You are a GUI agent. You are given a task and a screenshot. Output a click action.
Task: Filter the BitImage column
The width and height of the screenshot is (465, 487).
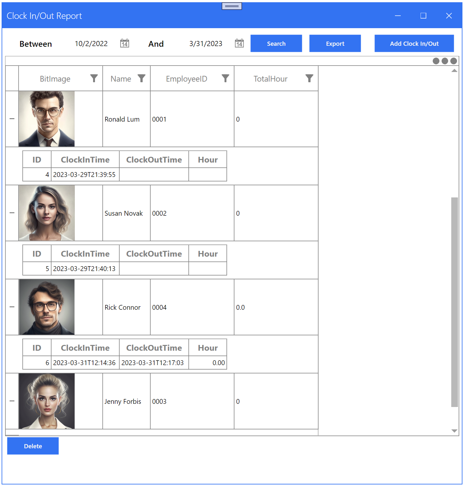94,78
